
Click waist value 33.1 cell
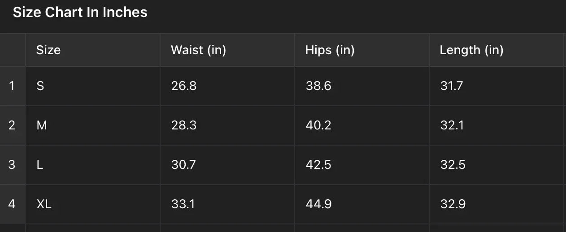183,204
